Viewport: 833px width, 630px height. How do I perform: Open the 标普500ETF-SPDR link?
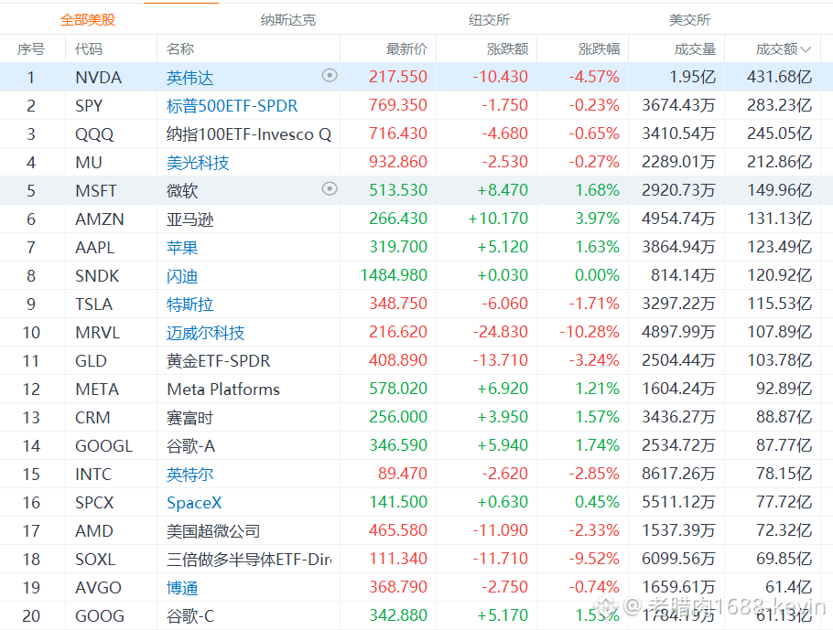click(233, 106)
